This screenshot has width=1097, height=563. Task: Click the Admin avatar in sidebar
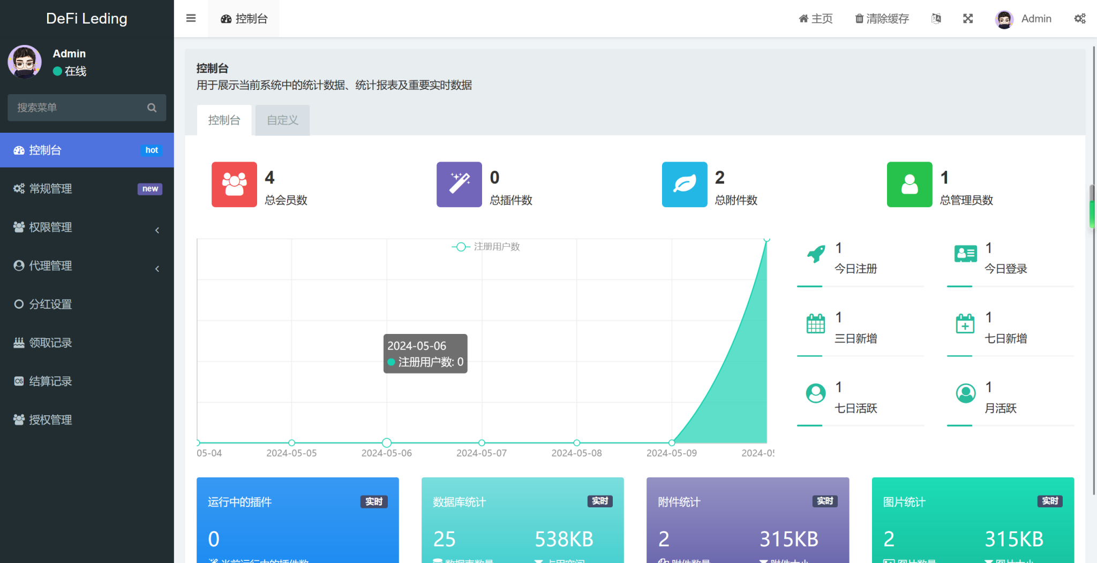pos(25,62)
